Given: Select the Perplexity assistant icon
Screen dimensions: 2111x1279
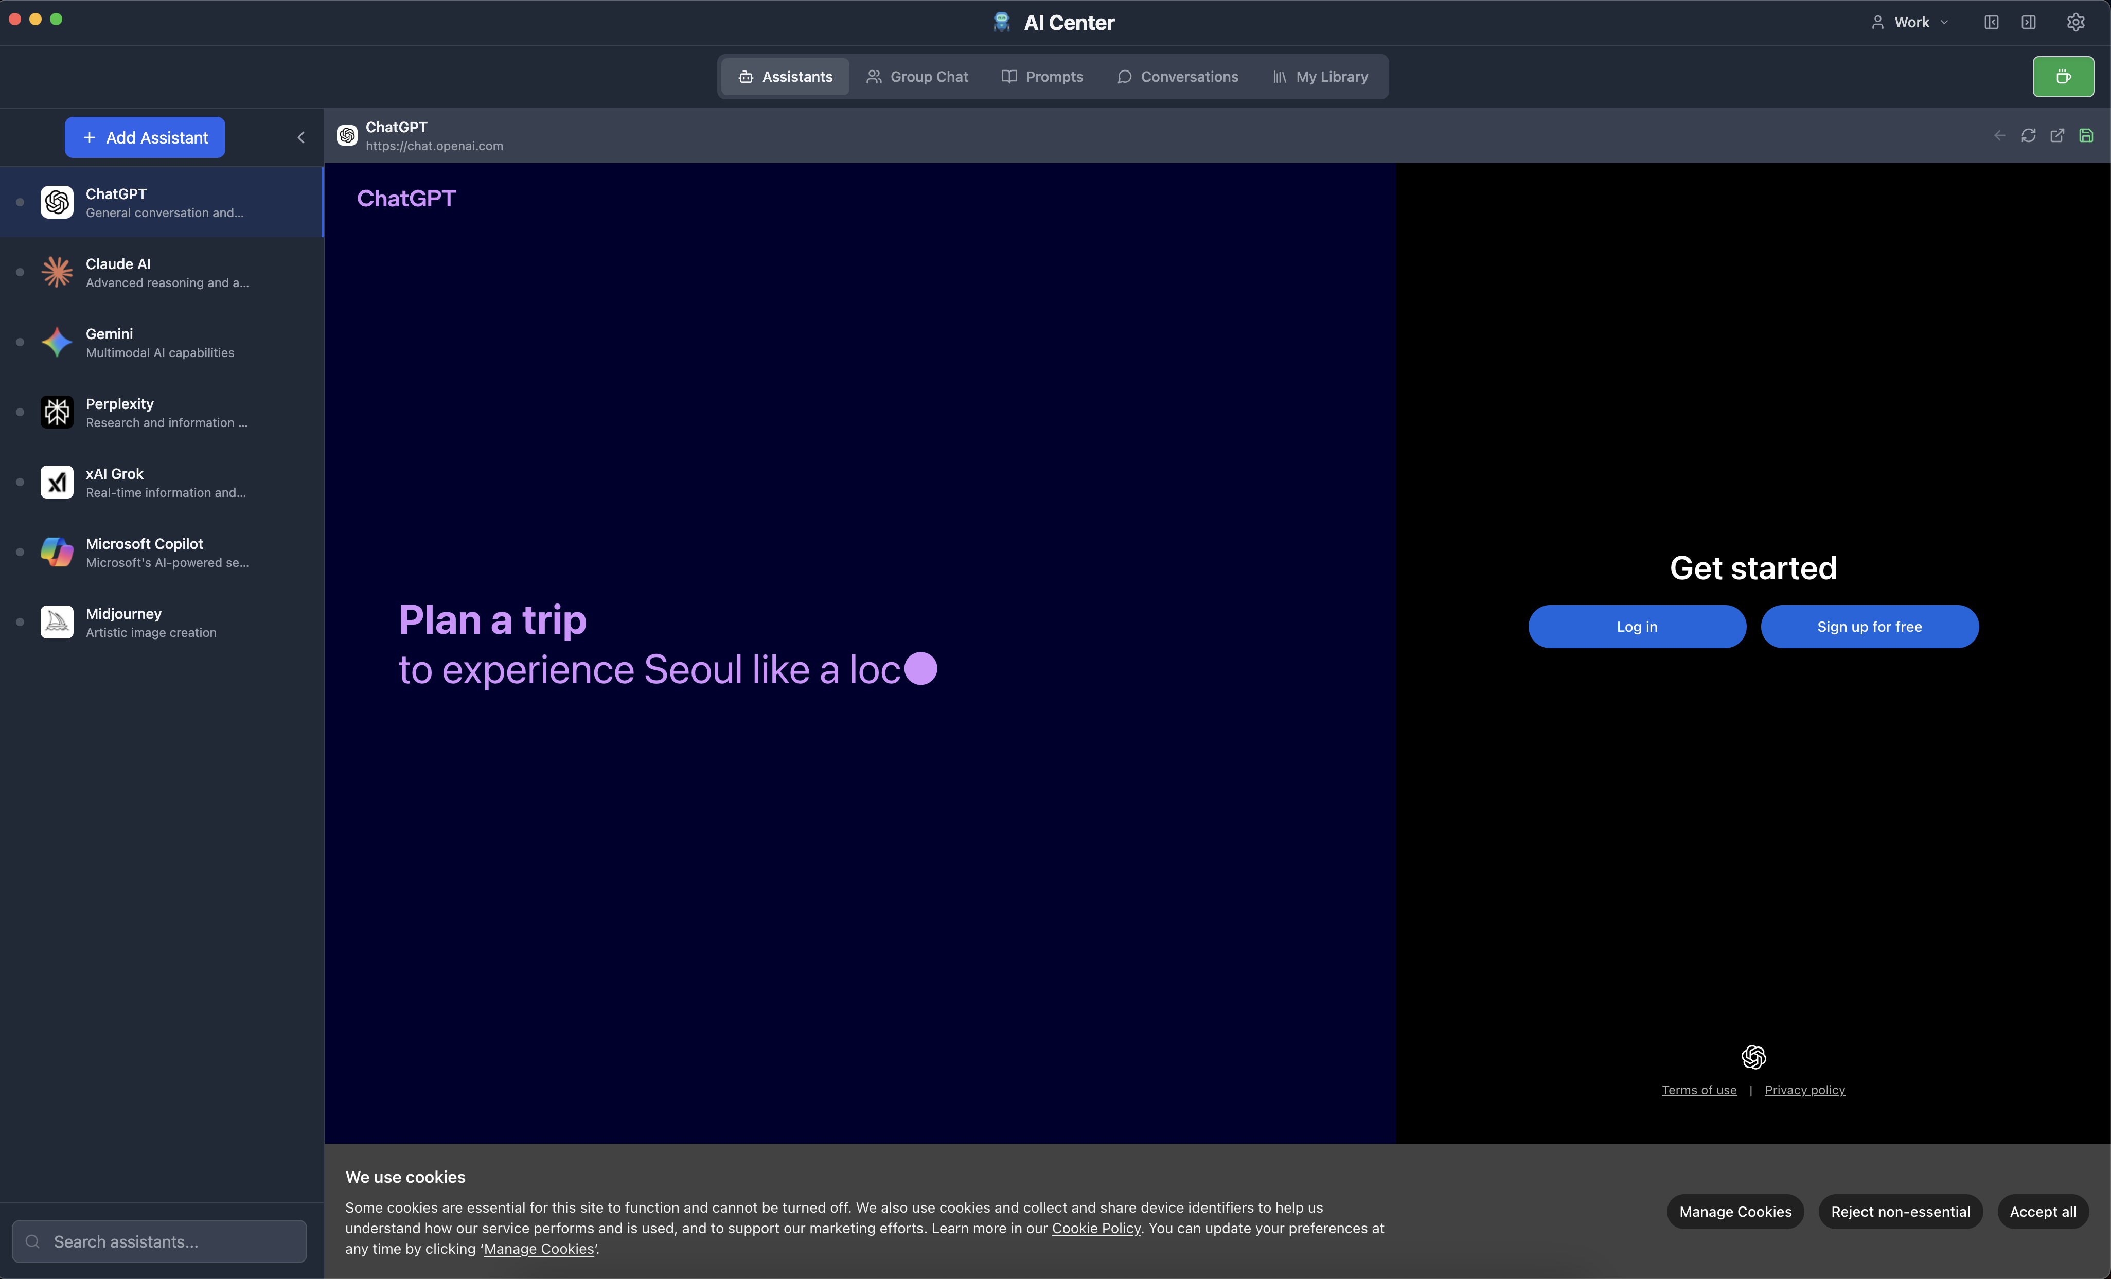Looking at the screenshot, I should coord(57,412).
